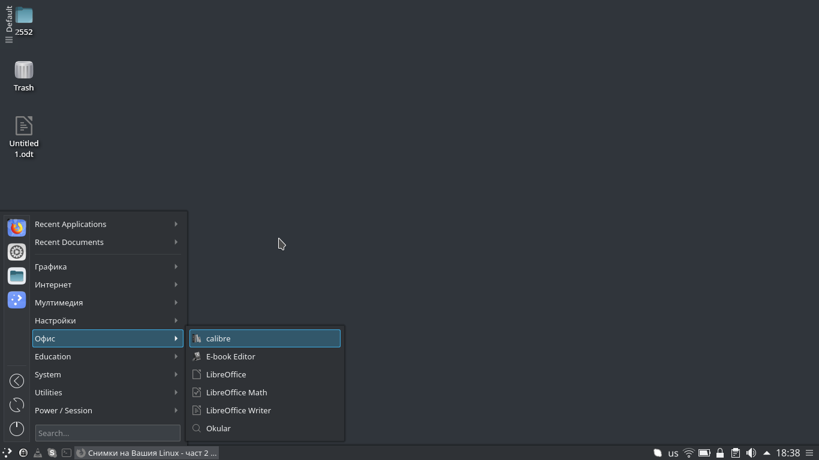The image size is (819, 460).
Task: Expand the Настройки category
Action: [x=107, y=320]
